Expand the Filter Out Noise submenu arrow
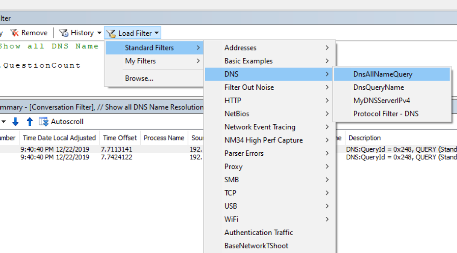The image size is (457, 253). (x=327, y=87)
